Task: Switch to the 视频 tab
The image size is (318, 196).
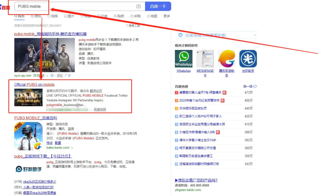Action: [53, 16]
